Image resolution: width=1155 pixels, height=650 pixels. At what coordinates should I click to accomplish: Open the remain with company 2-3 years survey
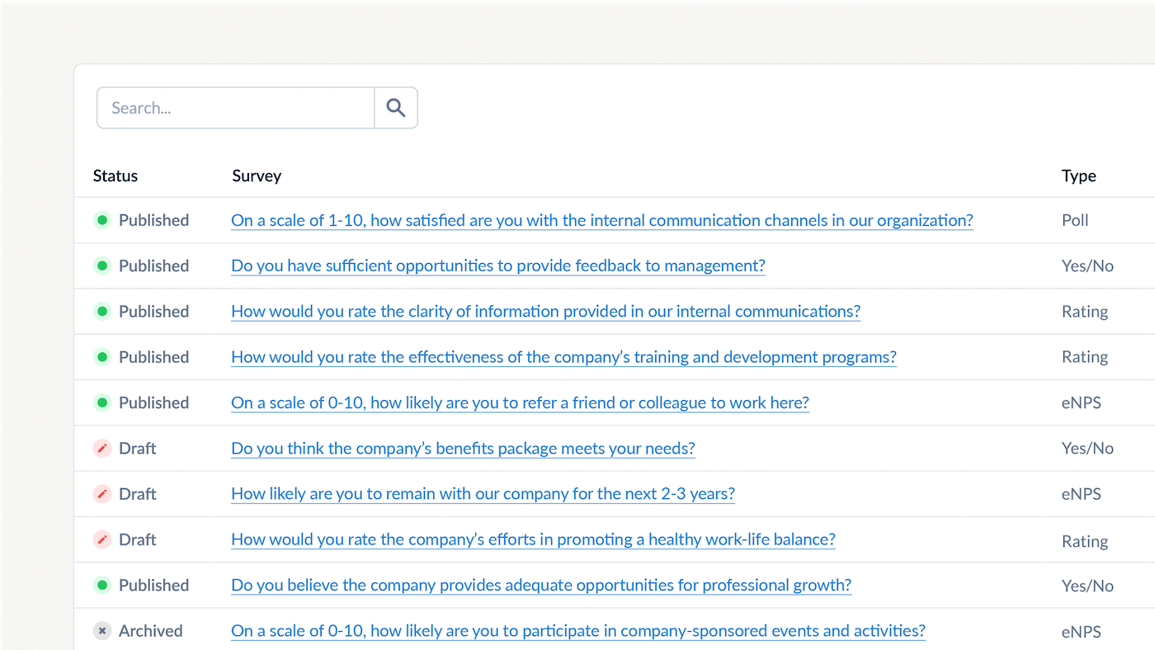pos(483,494)
